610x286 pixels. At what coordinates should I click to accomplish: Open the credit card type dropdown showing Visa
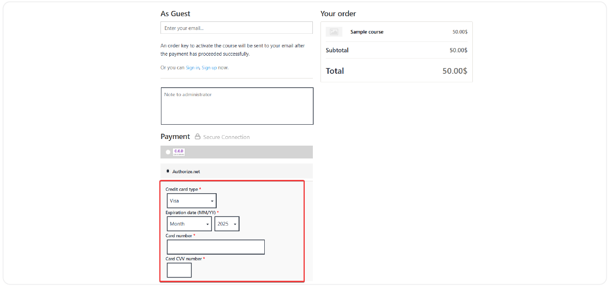click(x=191, y=200)
